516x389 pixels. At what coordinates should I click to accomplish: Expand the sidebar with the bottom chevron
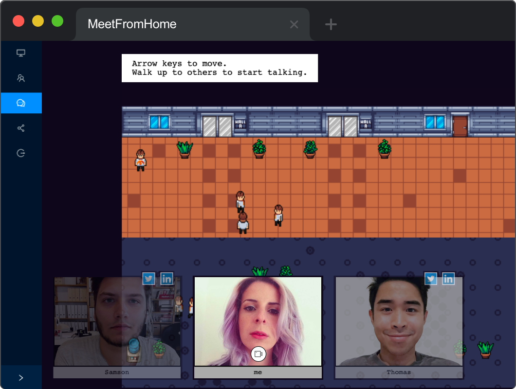[x=20, y=377]
